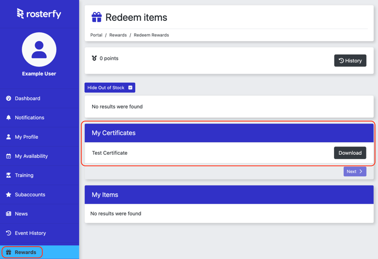Go to the next page chevron
The height and width of the screenshot is (259, 378).
(x=361, y=172)
